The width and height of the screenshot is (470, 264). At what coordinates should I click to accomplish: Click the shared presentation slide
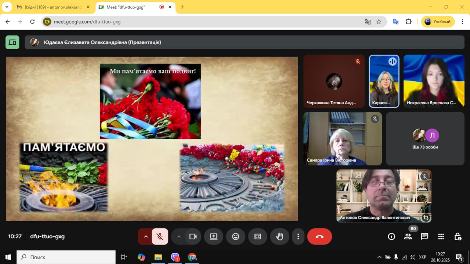[152, 139]
